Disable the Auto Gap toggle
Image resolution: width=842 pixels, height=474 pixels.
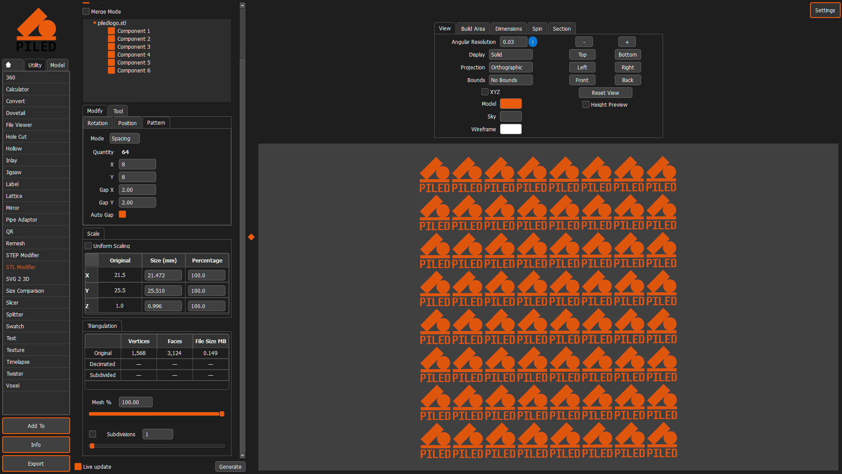[122, 215]
